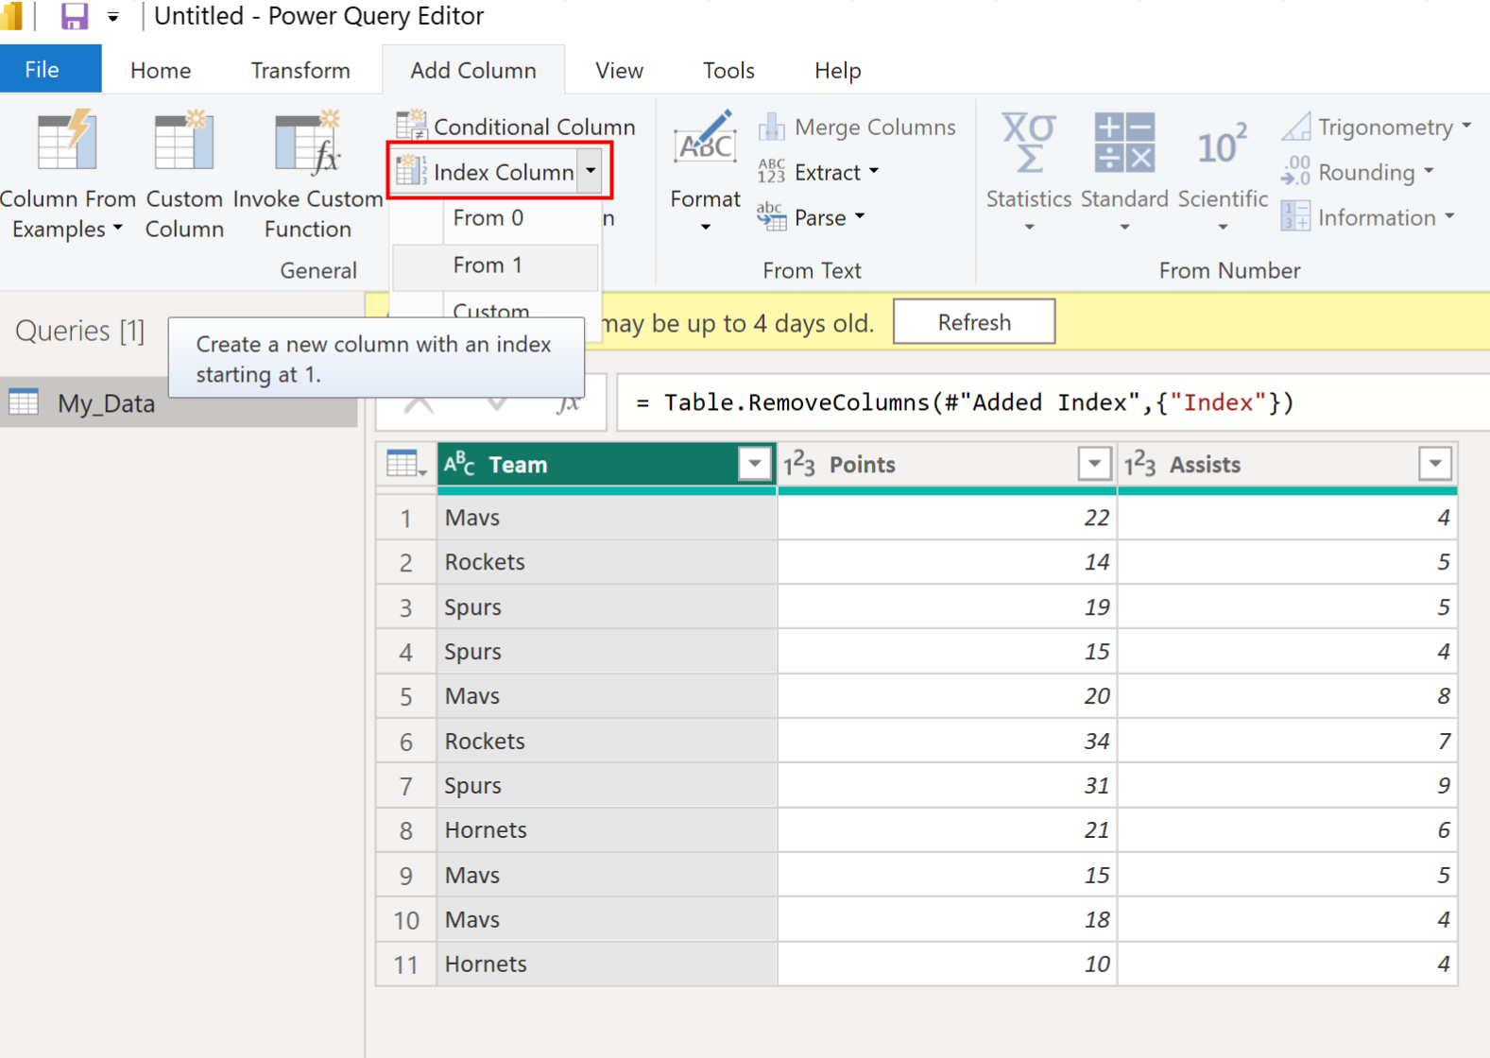1490x1058 pixels.
Task: Click the Save icon in title bar
Action: click(x=74, y=16)
